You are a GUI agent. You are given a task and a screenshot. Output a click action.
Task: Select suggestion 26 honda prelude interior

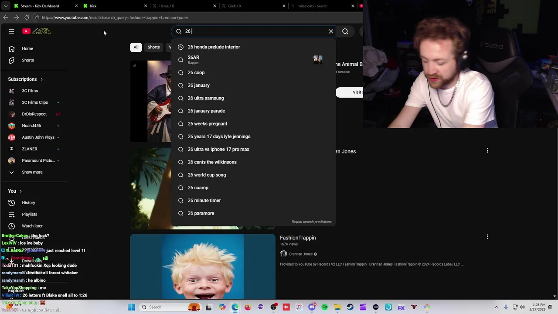[253, 47]
